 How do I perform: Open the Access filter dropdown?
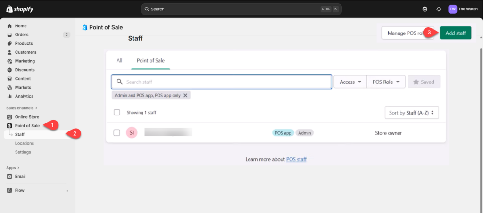350,82
